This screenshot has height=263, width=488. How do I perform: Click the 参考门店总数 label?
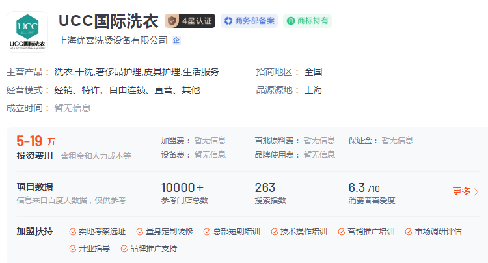[x=185, y=201]
